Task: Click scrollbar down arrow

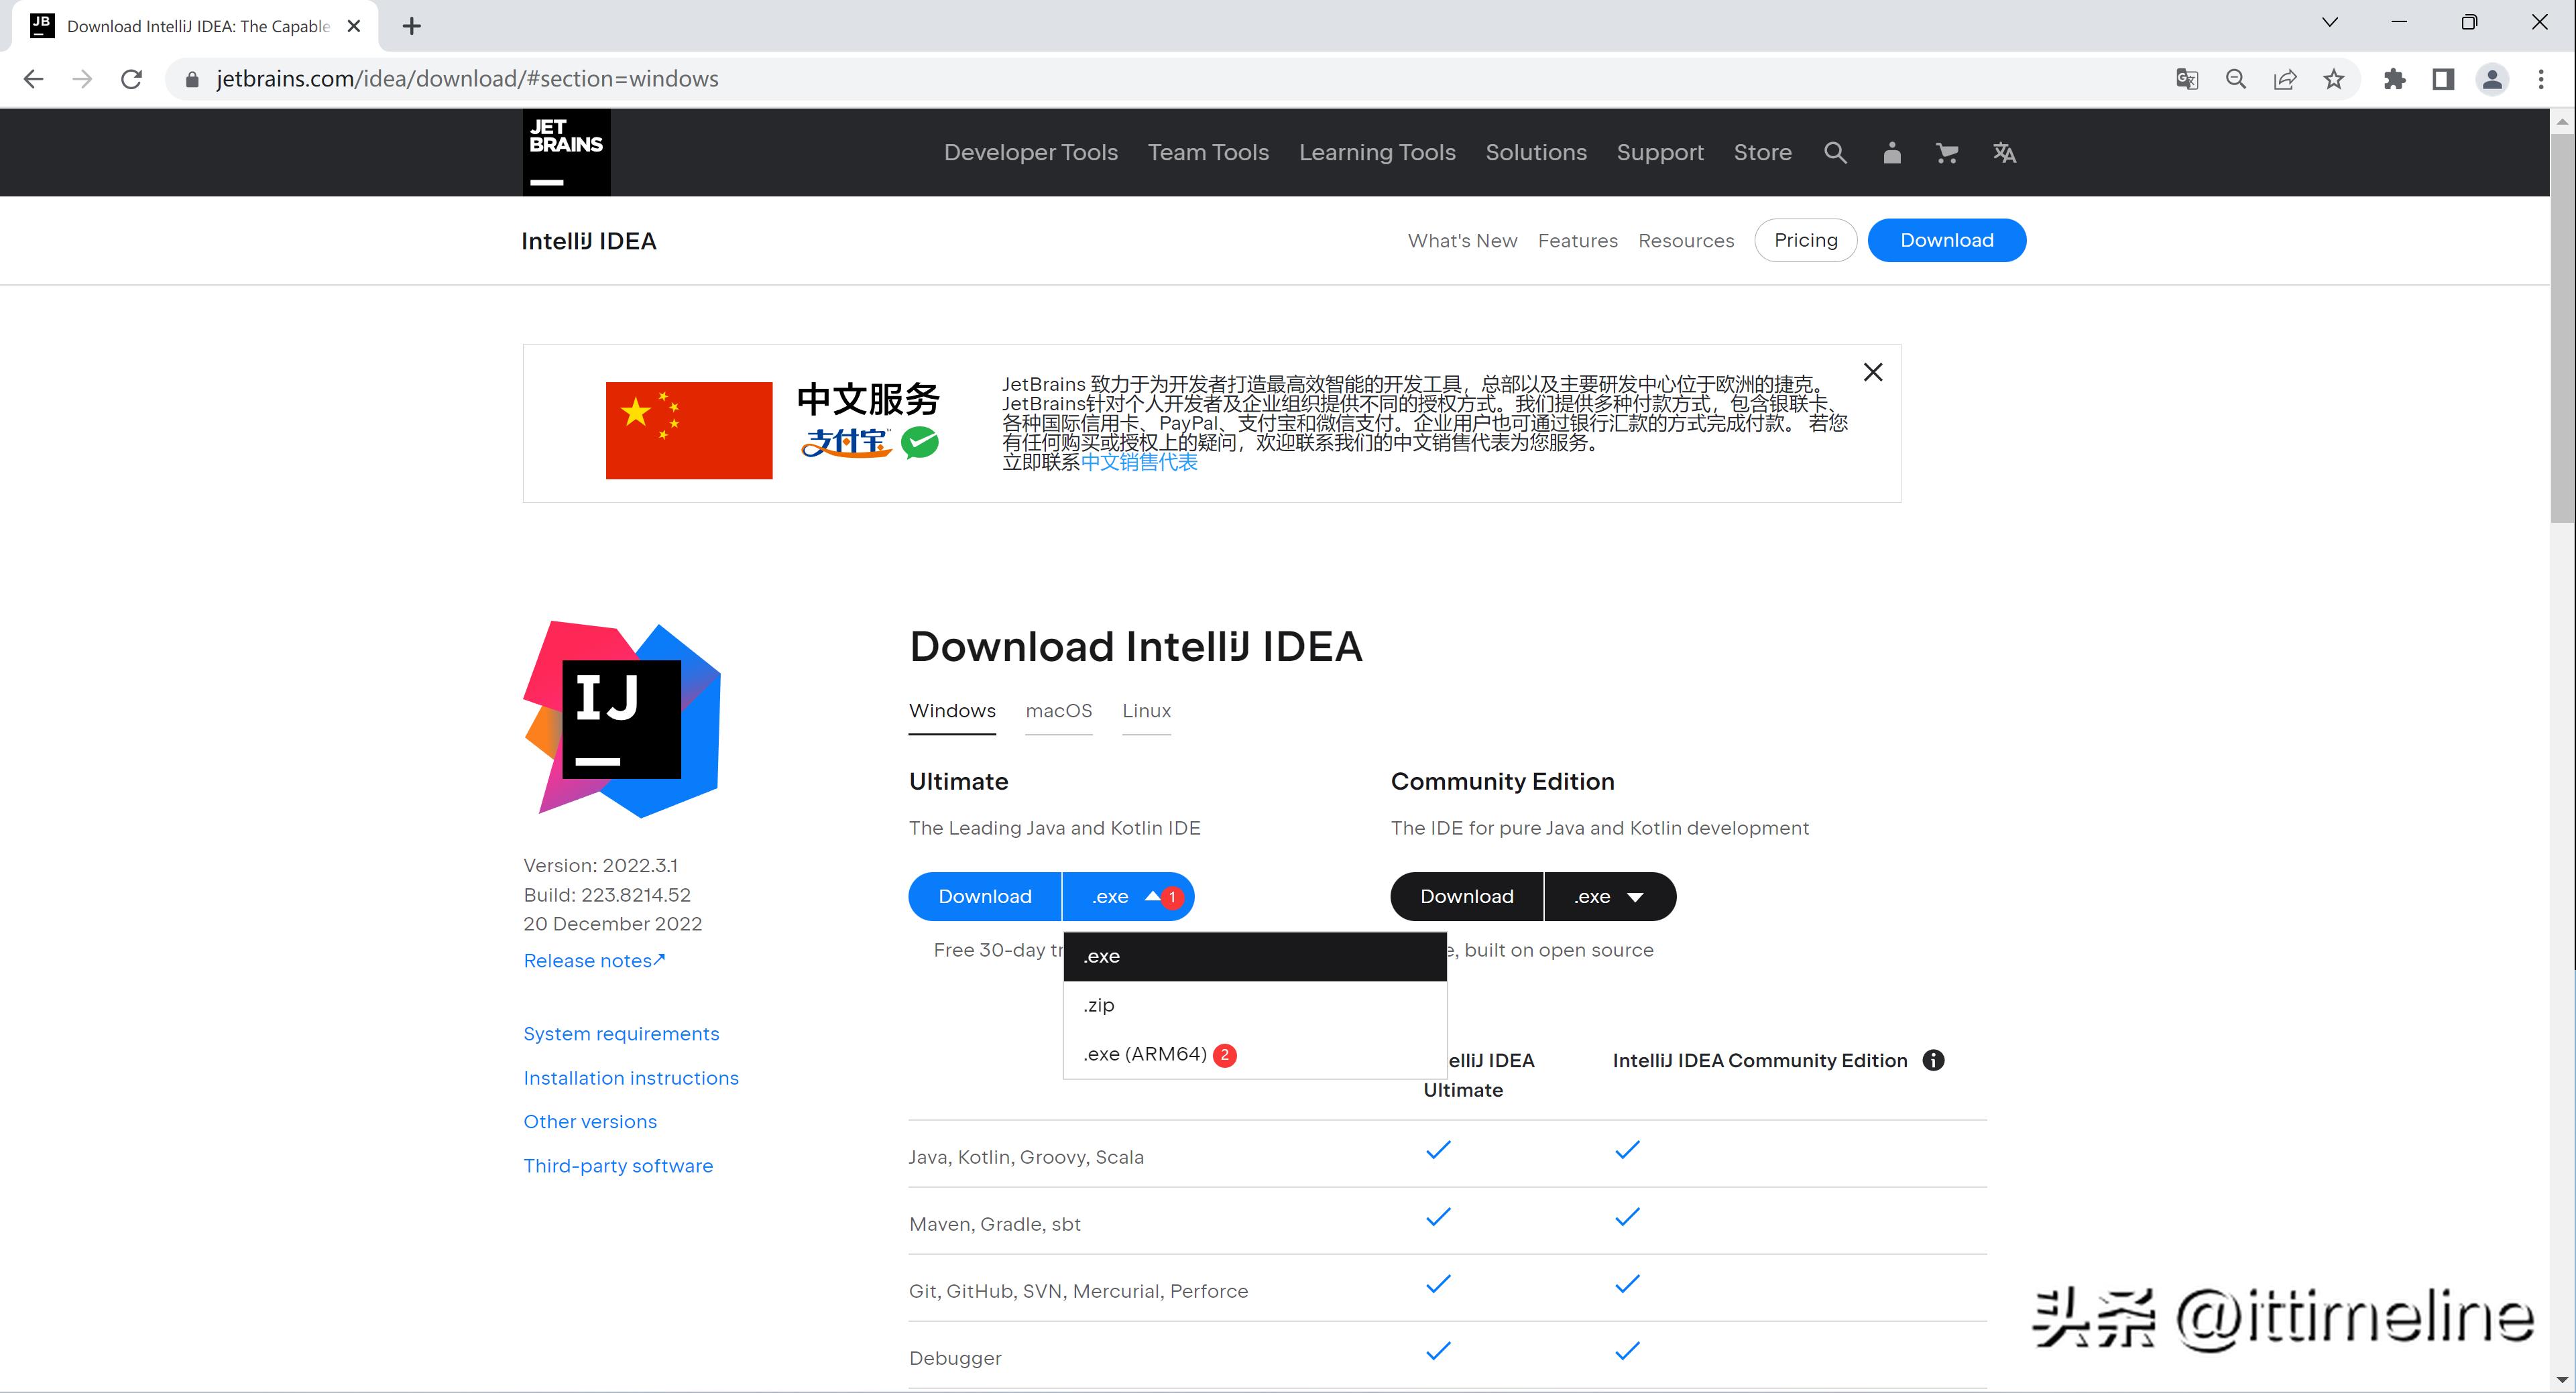Action: [x=2562, y=1379]
